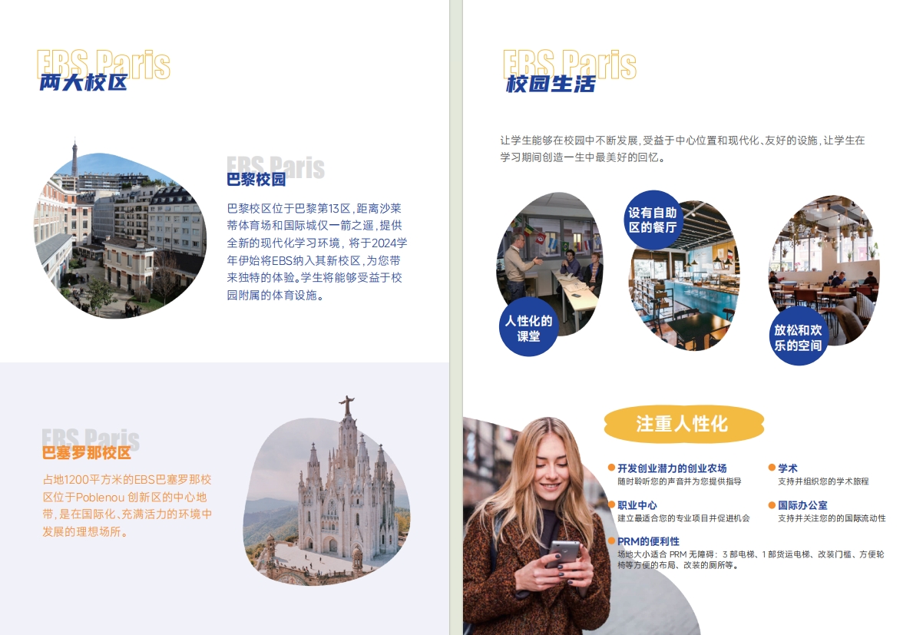Click the line 年伊始将EBS纳入其新校区
Viewport: 913px width, 635px height.
pyautogui.click(x=314, y=261)
